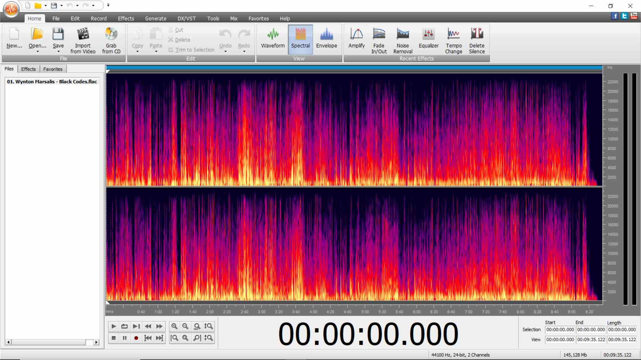
Task: Click zoom to selection start icon
Action: click(174, 338)
